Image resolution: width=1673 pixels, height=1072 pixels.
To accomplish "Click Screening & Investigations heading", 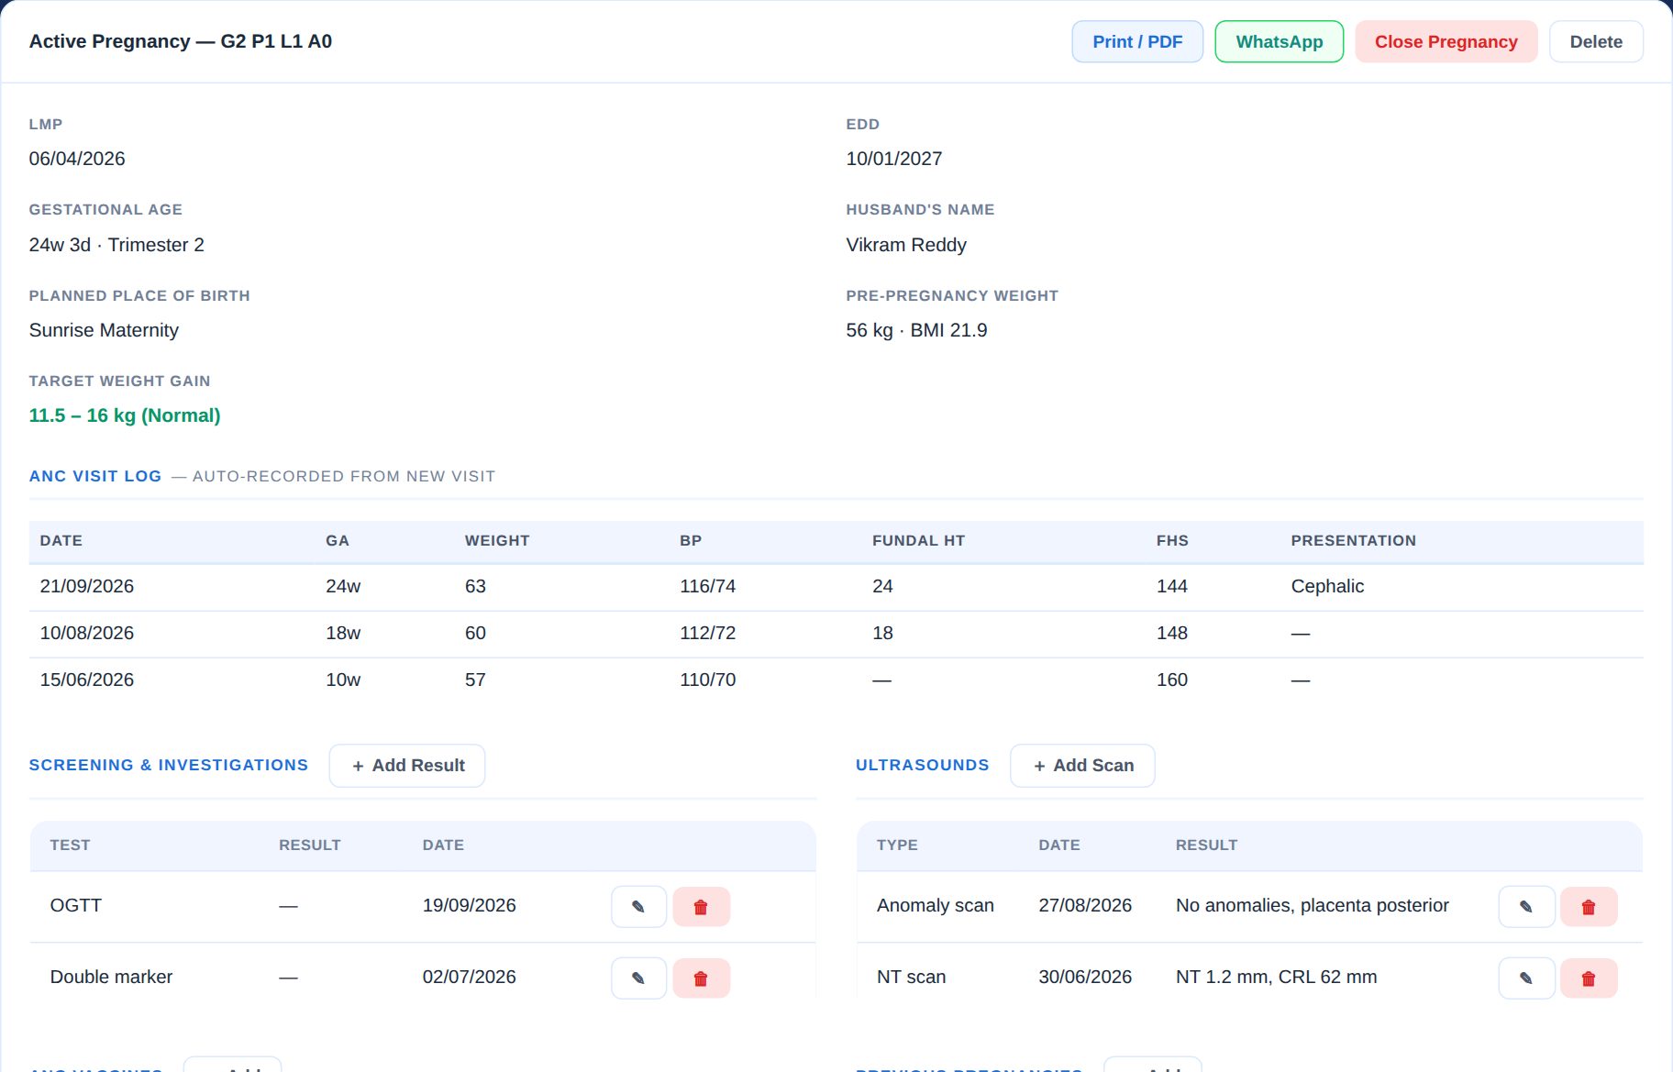I will point(169,765).
